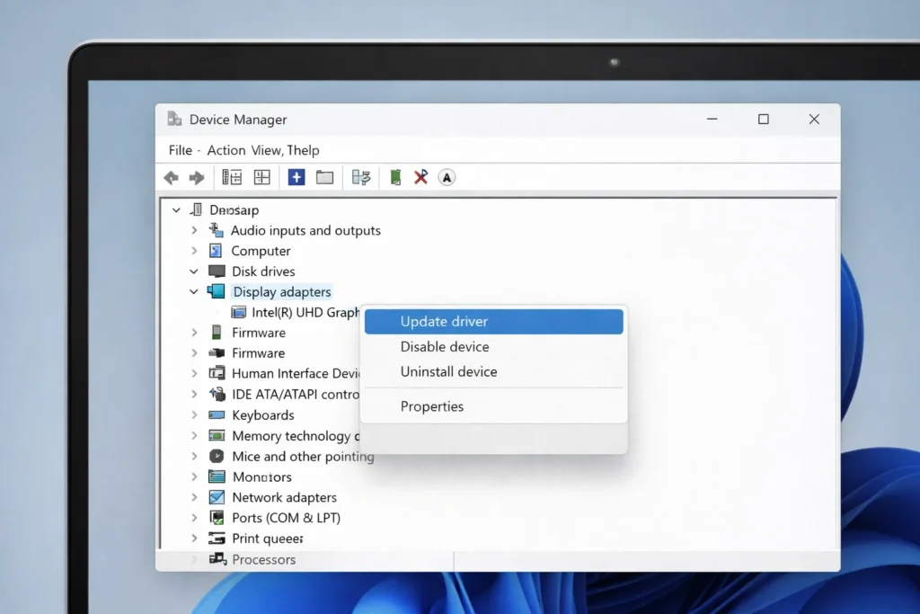The image size is (920, 614).
Task: Click the scan hardware toolbar icon
Action: [x=361, y=178]
